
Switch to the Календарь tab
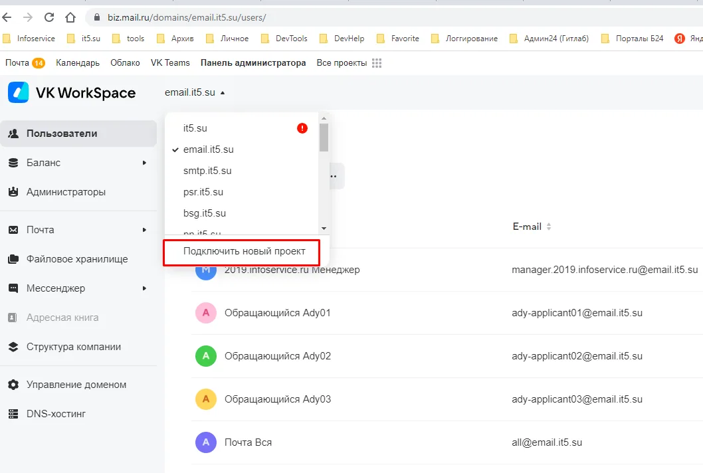(x=78, y=62)
